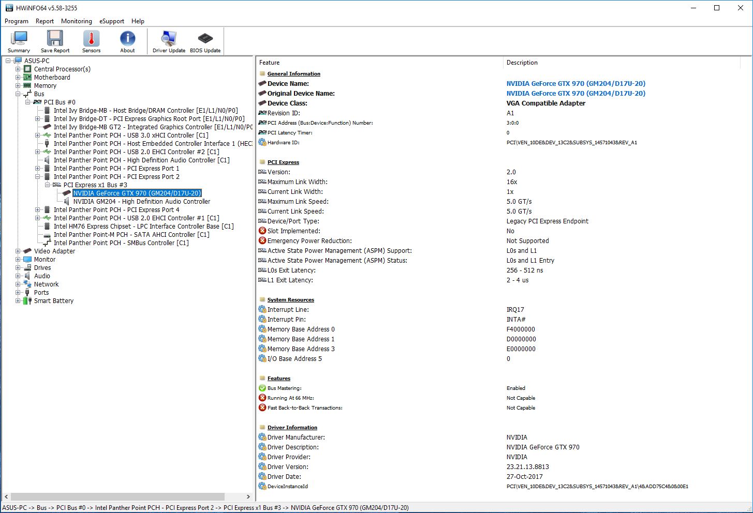Click the tree scrollbar left arrow
This screenshot has width=753, height=513.
click(6, 496)
